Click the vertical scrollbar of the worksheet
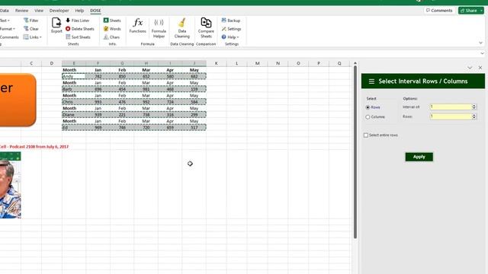This screenshot has width=488, height=274. (355, 152)
